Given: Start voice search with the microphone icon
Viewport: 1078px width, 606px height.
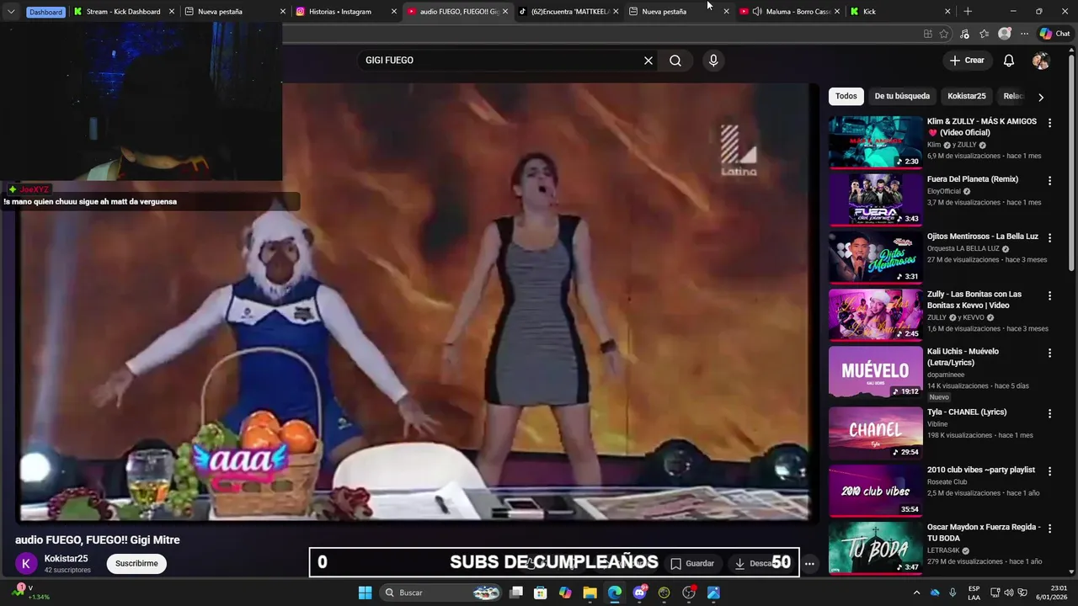Looking at the screenshot, I should 713,61.
